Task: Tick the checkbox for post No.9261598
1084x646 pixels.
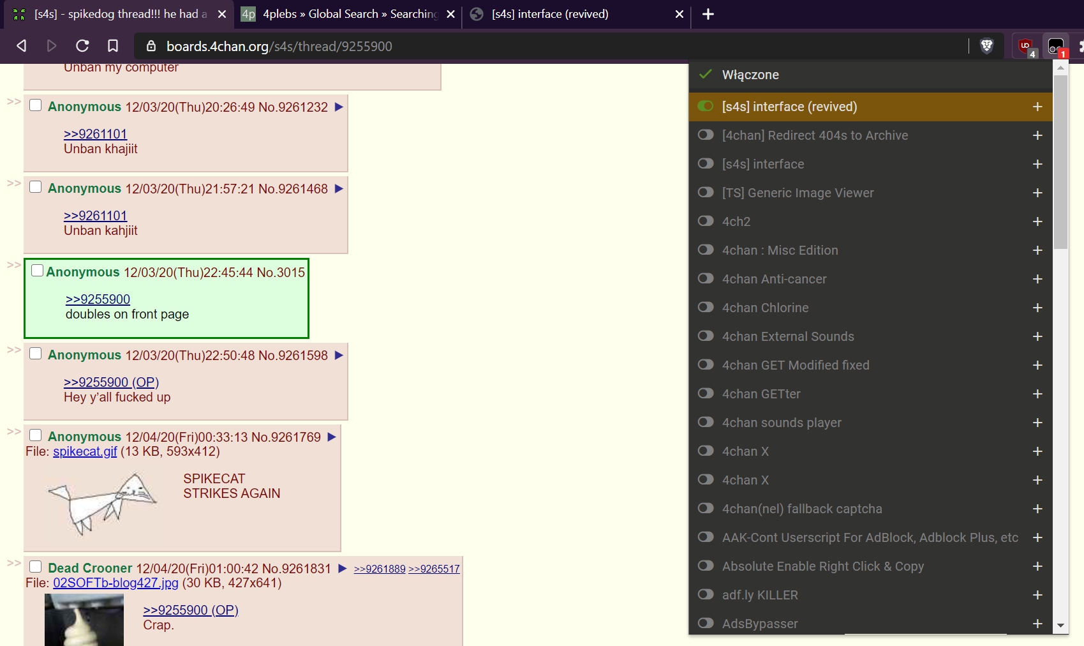Action: pyautogui.click(x=36, y=354)
